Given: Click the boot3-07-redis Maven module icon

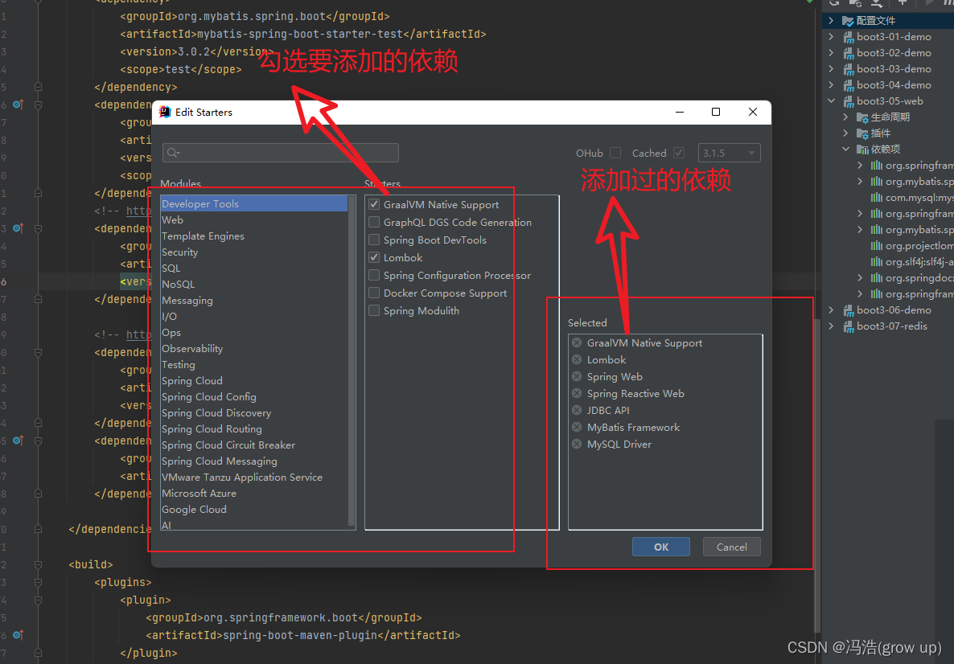Looking at the screenshot, I should tap(848, 326).
